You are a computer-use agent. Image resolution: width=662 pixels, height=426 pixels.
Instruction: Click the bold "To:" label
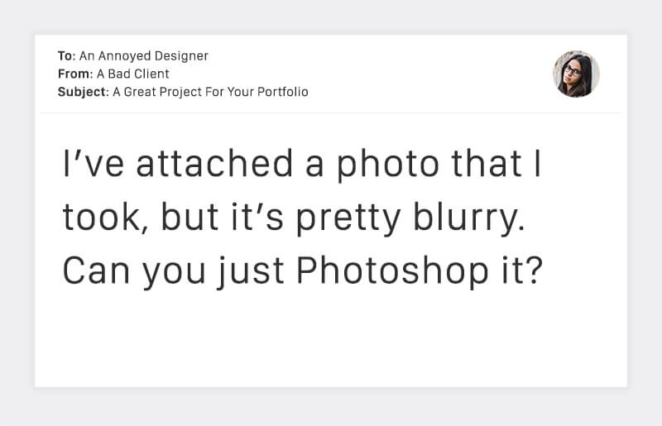[x=66, y=56]
